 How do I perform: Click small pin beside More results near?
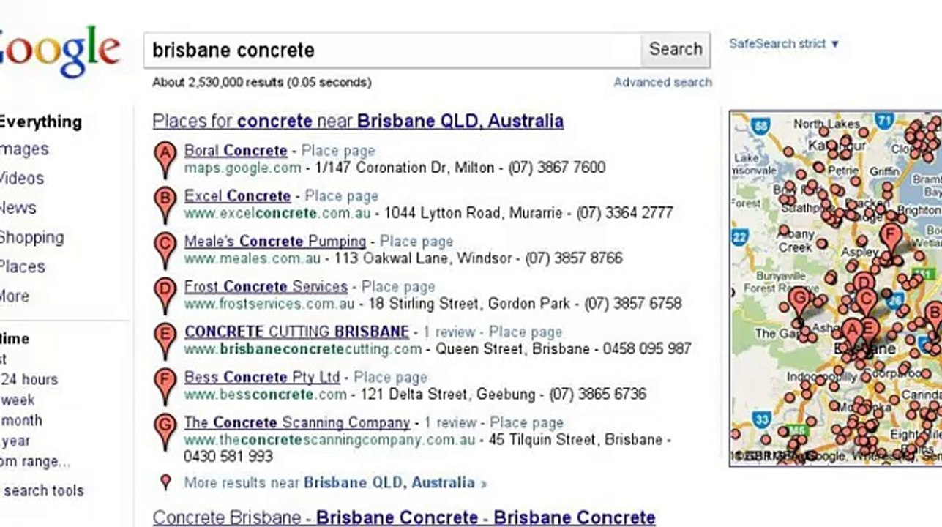click(166, 482)
